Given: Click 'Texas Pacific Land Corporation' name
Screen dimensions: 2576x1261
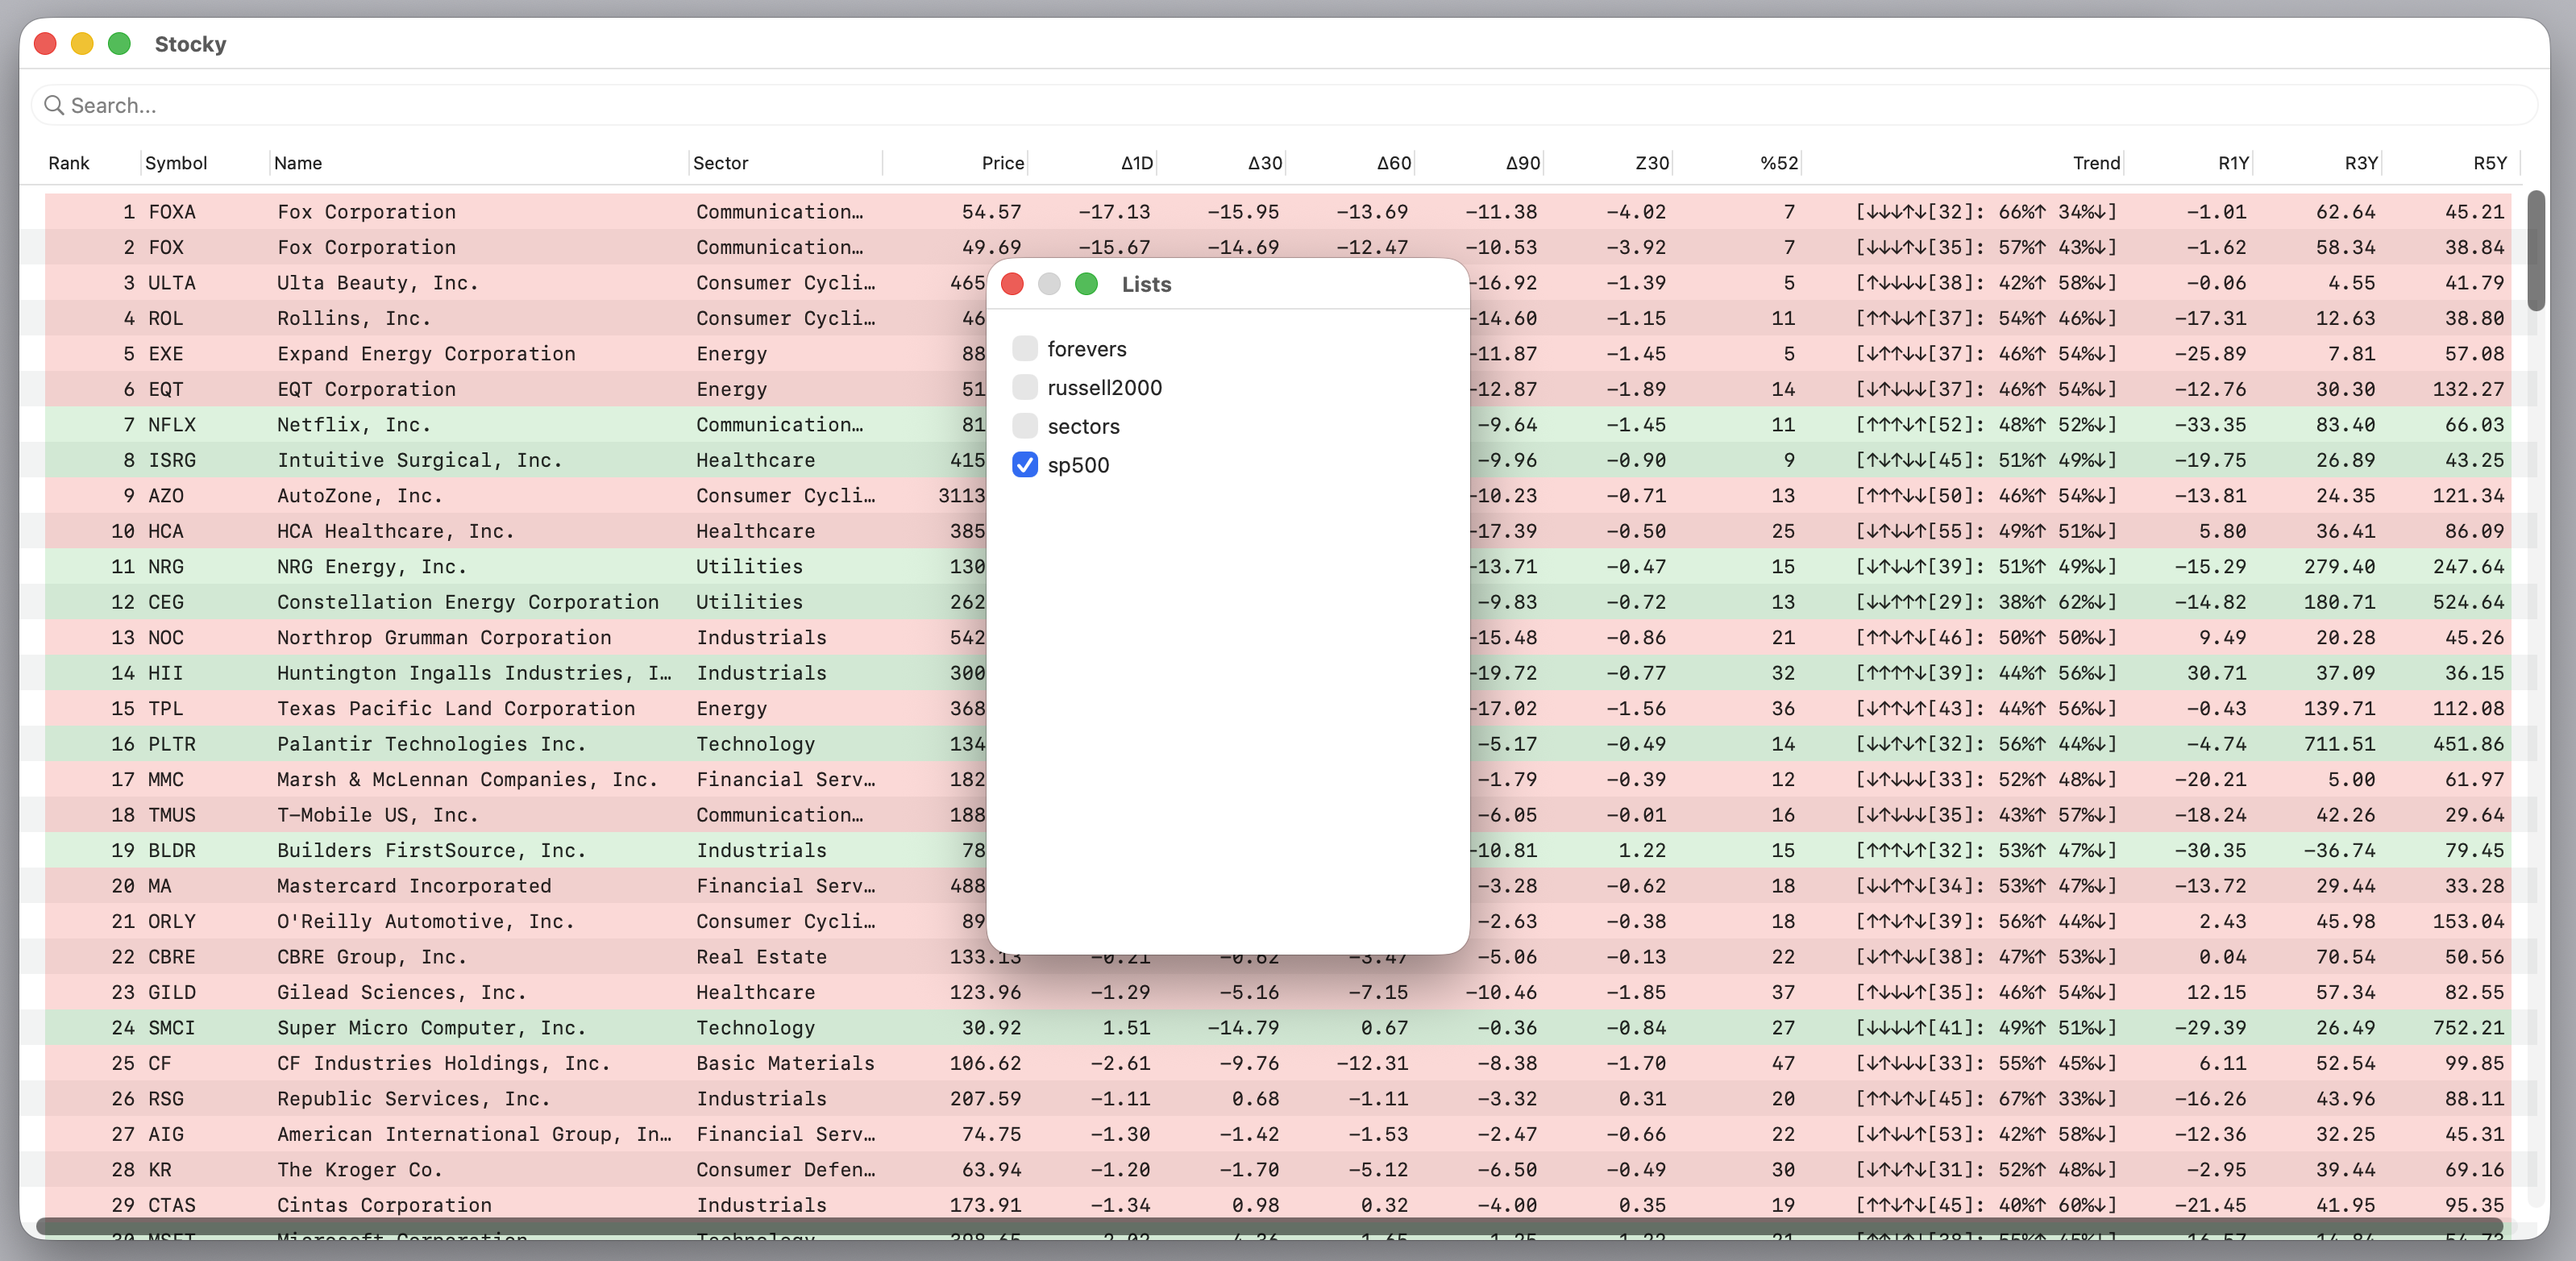Looking at the screenshot, I should (x=456, y=709).
